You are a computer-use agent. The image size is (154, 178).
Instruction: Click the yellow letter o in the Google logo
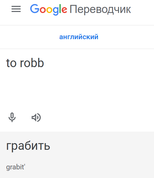tap(49, 10)
